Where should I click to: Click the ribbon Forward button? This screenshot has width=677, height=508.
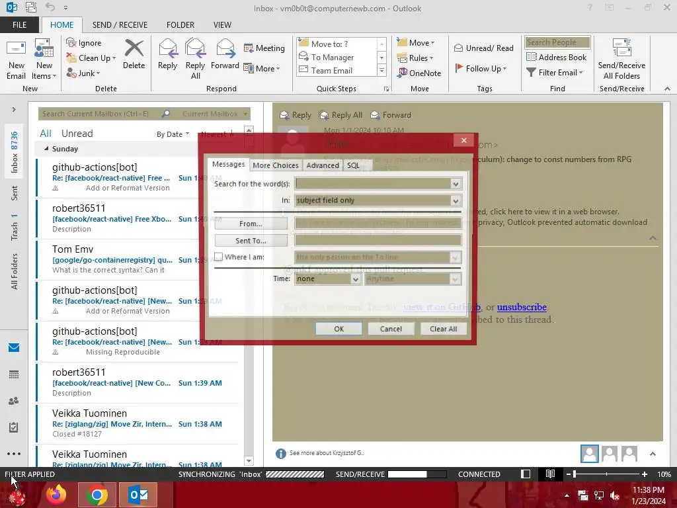click(x=225, y=54)
